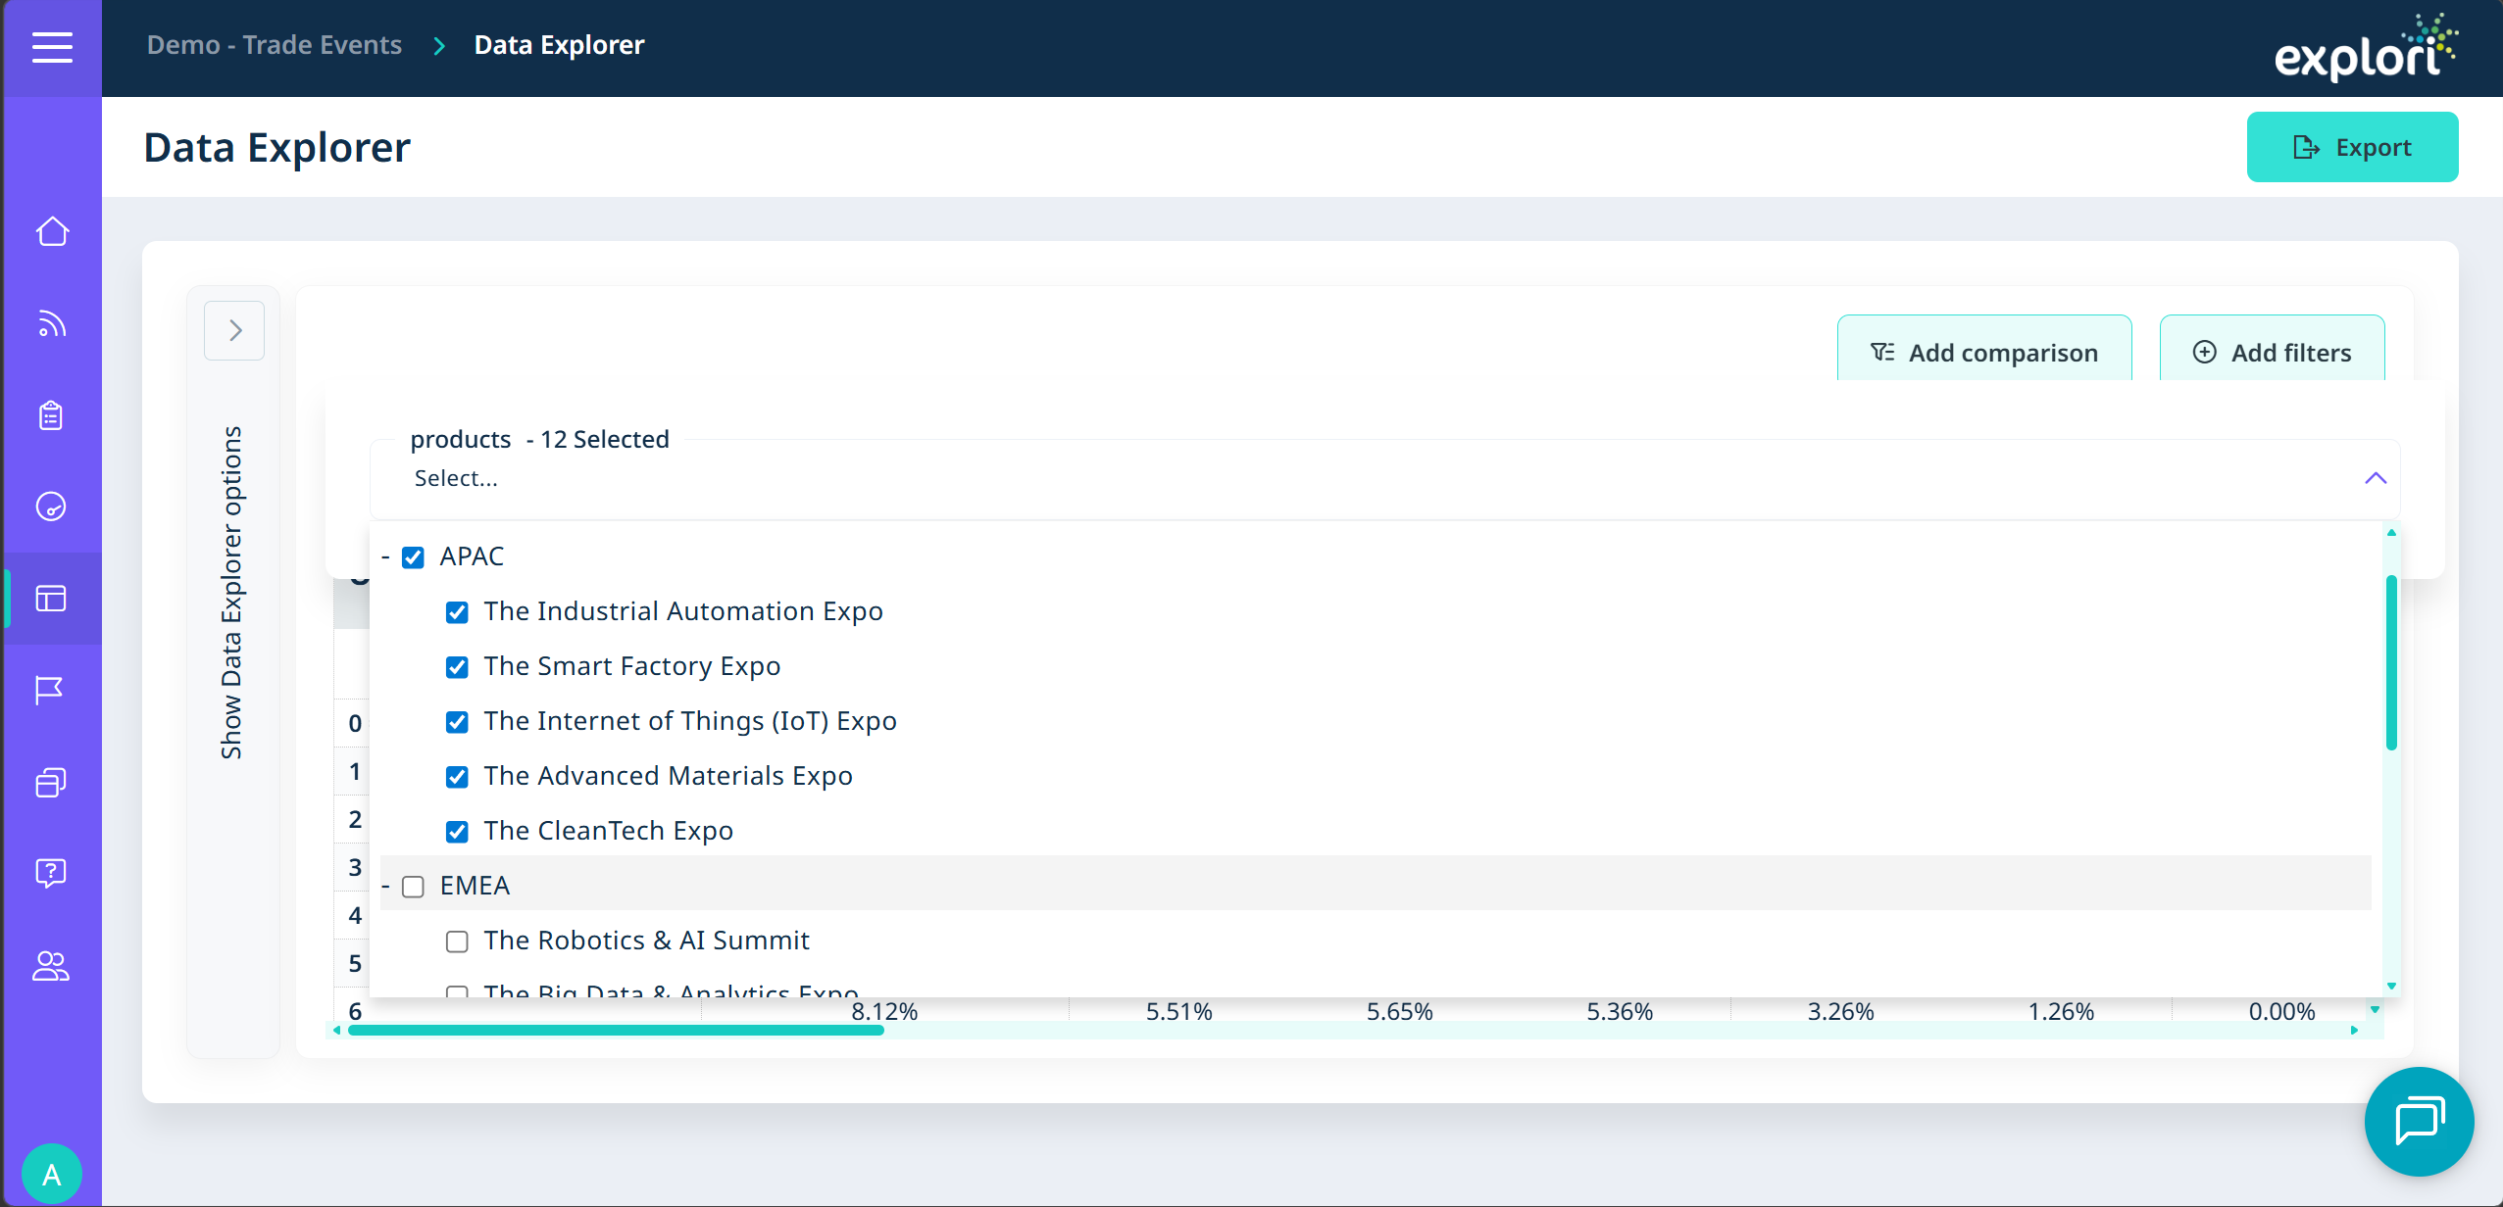The width and height of the screenshot is (2503, 1207).
Task: Open the hamburger menu
Action: point(52,46)
